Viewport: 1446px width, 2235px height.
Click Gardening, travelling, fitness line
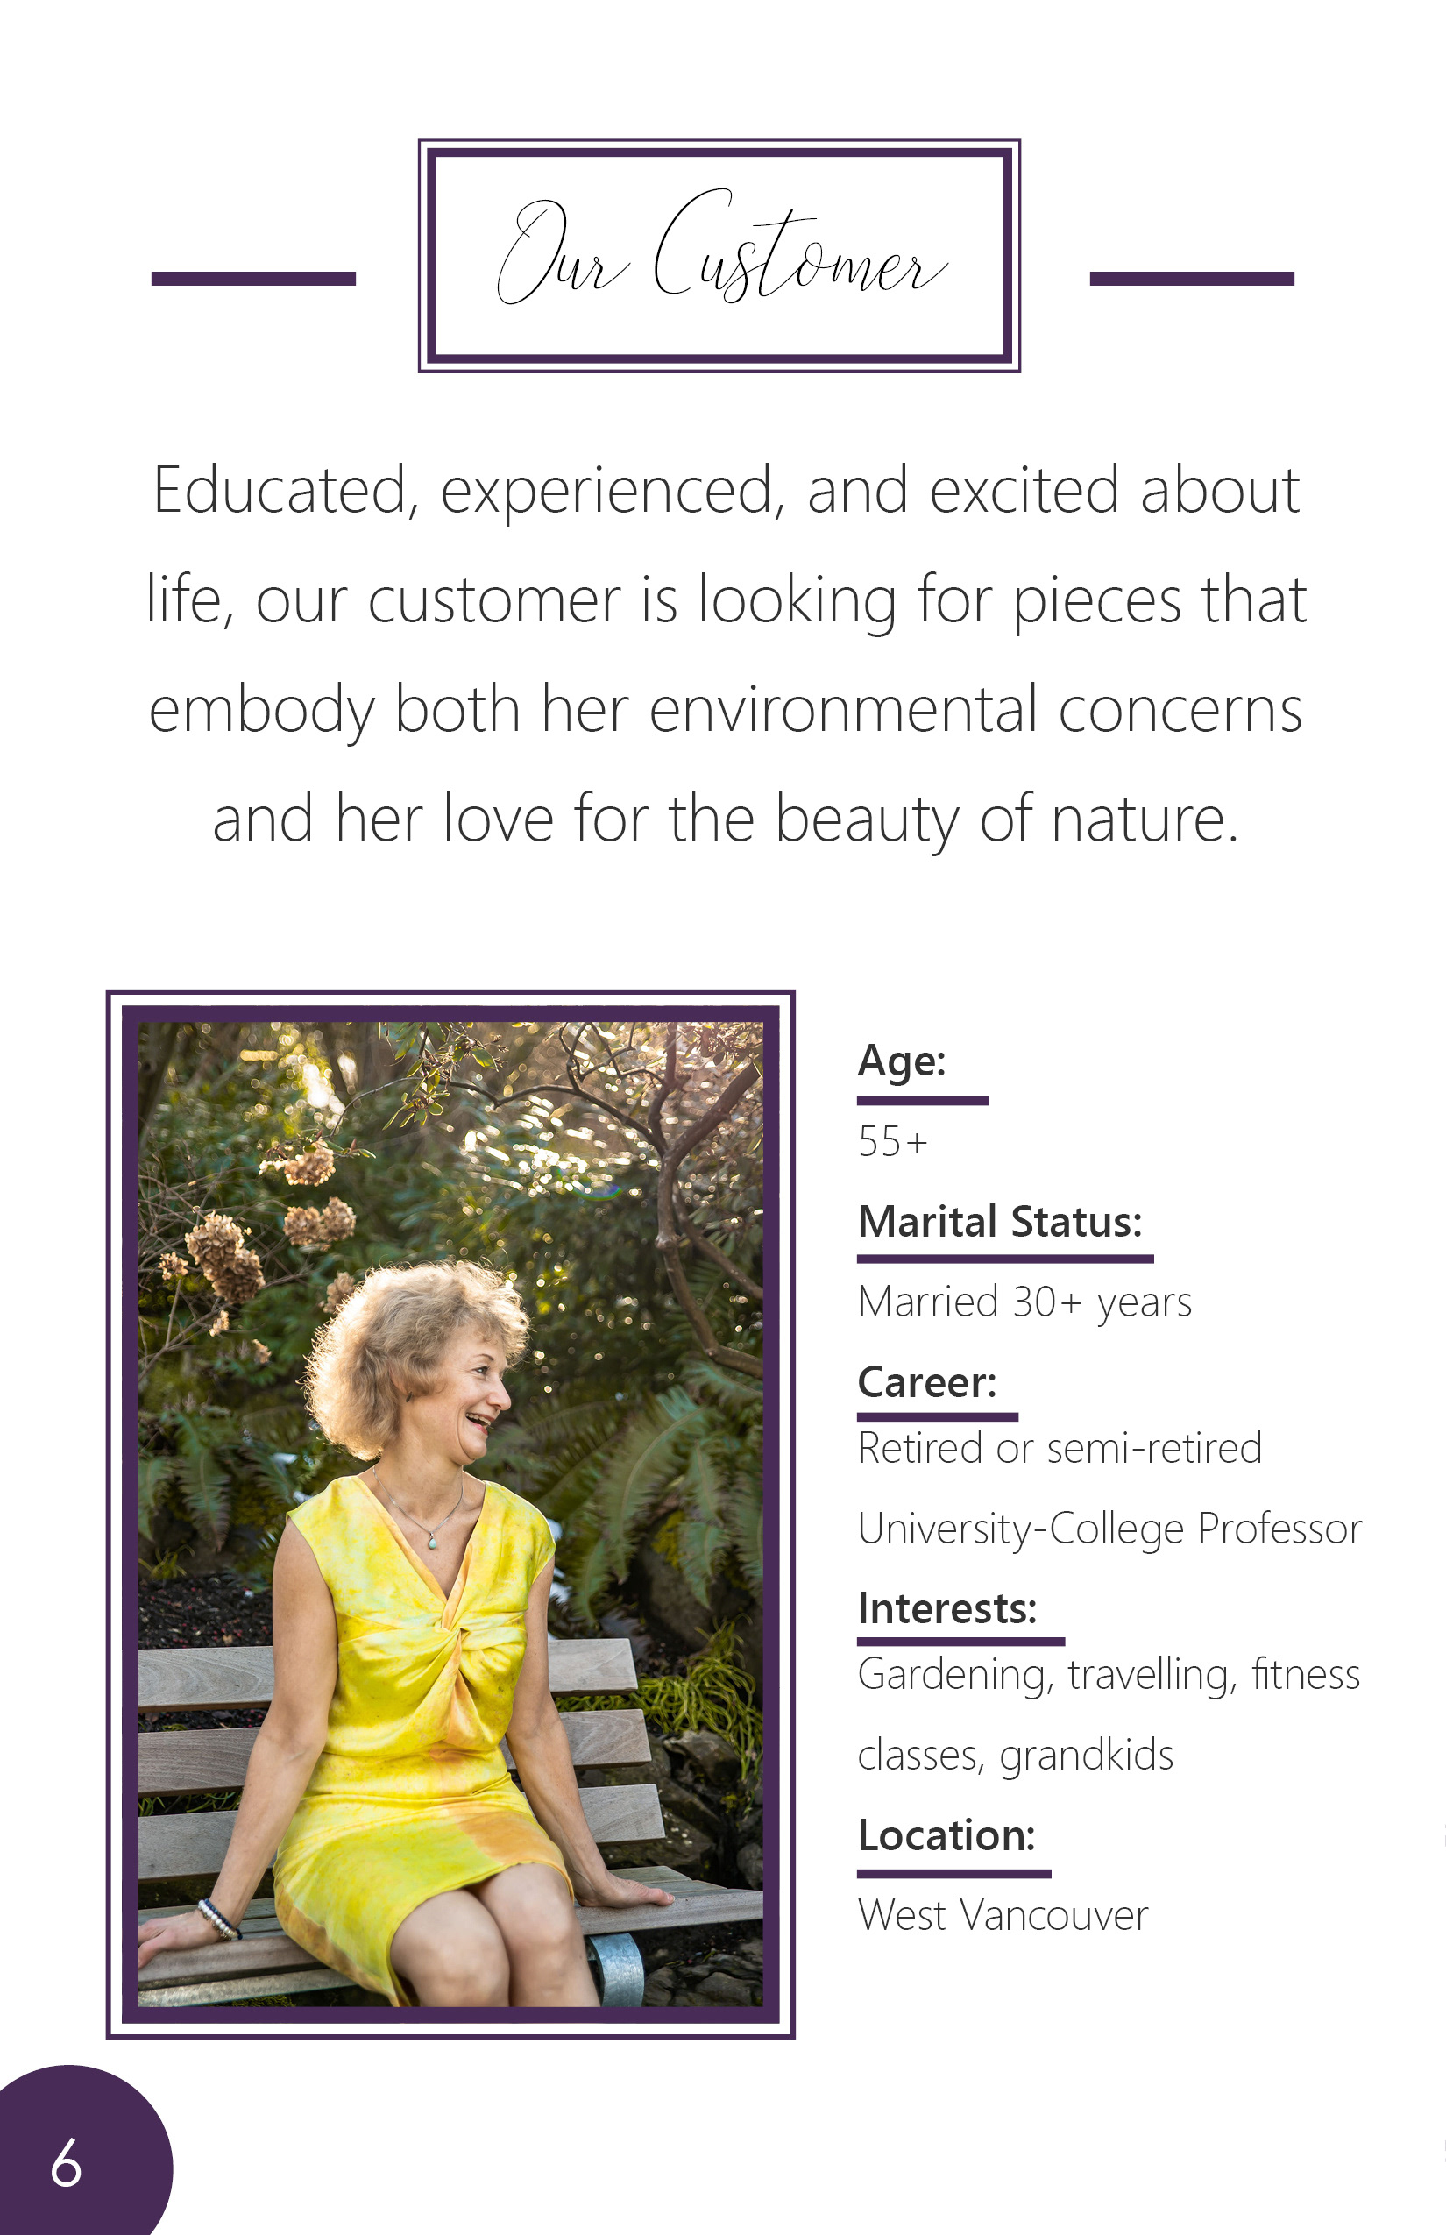click(1109, 1674)
